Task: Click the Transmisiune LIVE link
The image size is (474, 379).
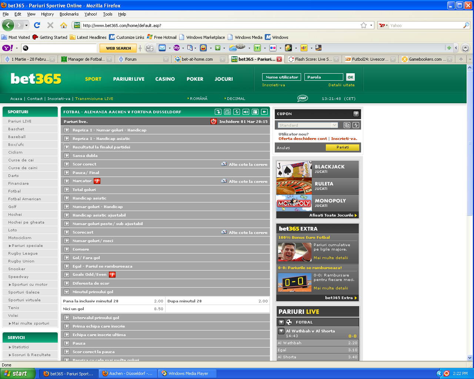Action: coord(94,98)
